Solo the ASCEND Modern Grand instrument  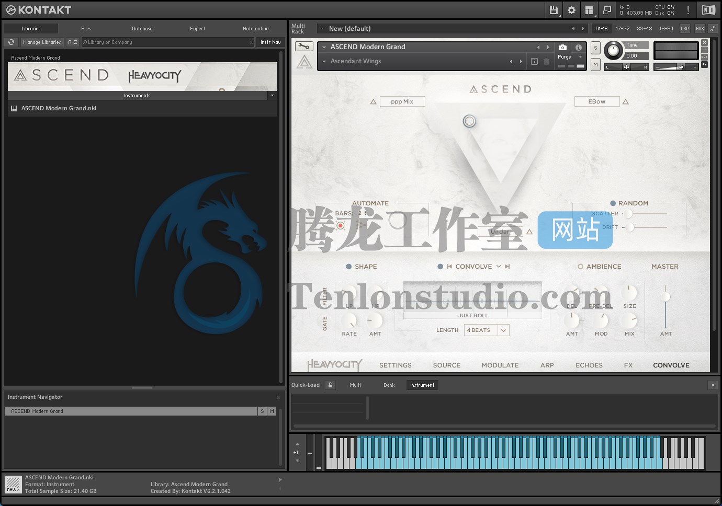595,48
